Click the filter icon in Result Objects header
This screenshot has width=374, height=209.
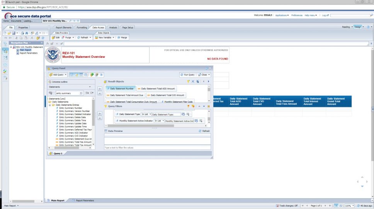pyautogui.click(x=188, y=81)
